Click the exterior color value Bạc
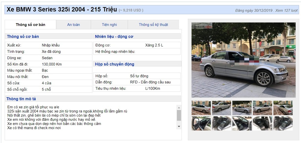 45,71
